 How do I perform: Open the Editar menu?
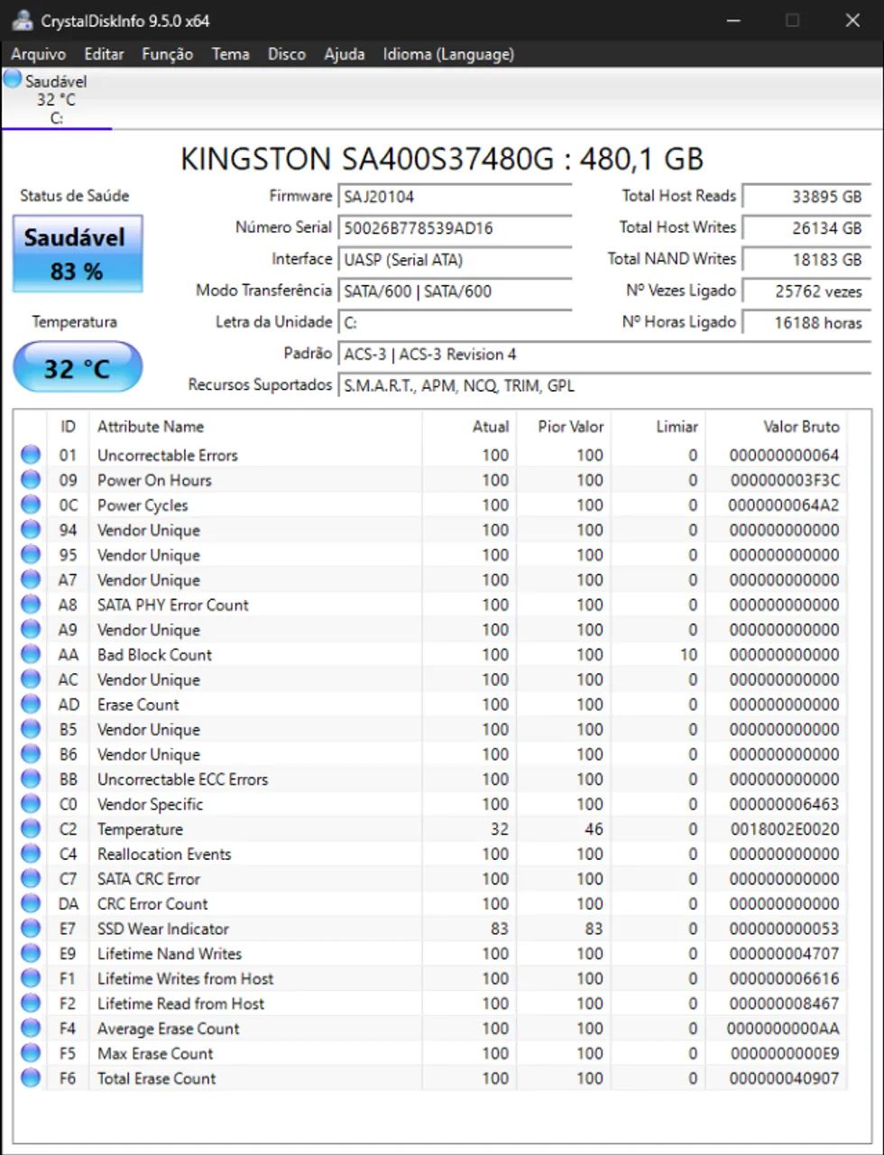point(104,54)
